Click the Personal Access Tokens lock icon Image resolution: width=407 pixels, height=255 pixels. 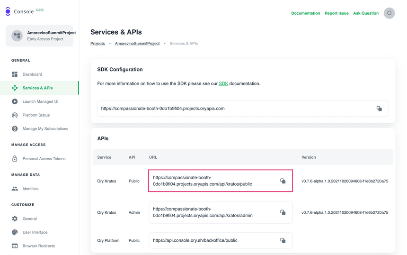[15, 159]
